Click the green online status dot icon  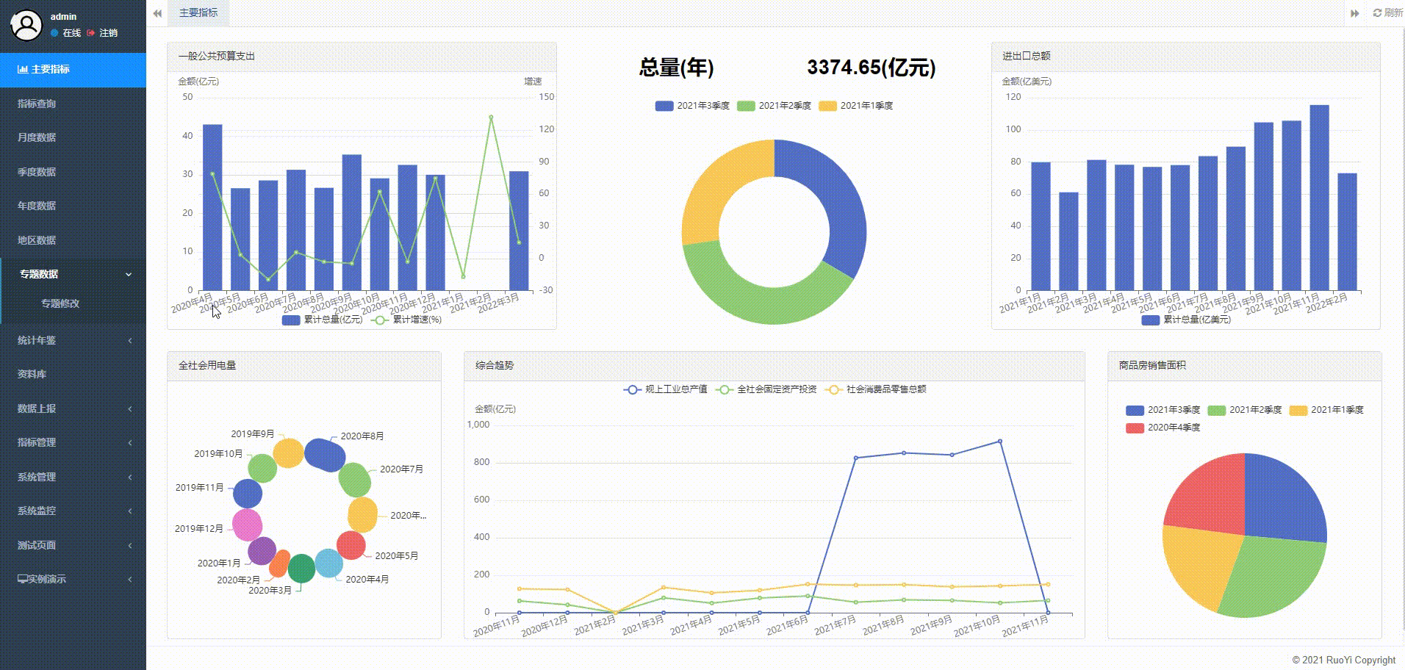(55, 33)
